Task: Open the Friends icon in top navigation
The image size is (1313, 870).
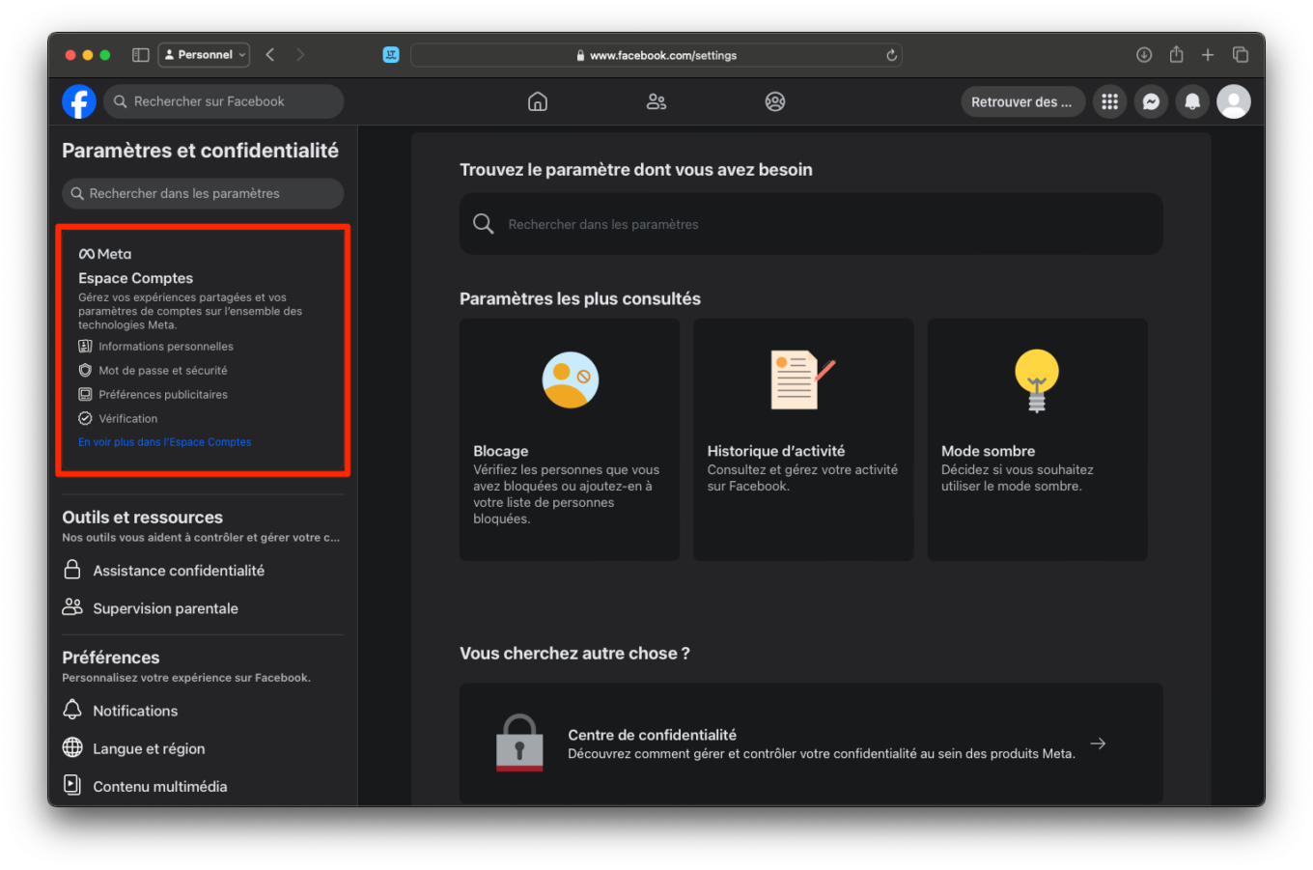Action: [656, 101]
